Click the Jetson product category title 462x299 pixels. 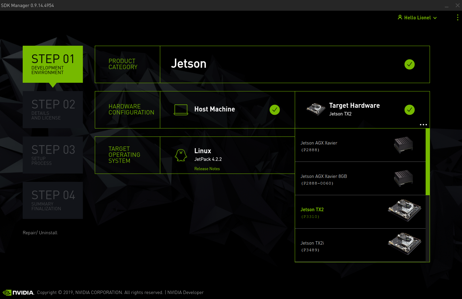point(189,64)
